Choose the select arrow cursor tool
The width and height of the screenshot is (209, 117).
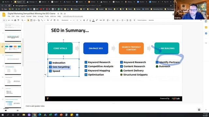(x=28, y=20)
